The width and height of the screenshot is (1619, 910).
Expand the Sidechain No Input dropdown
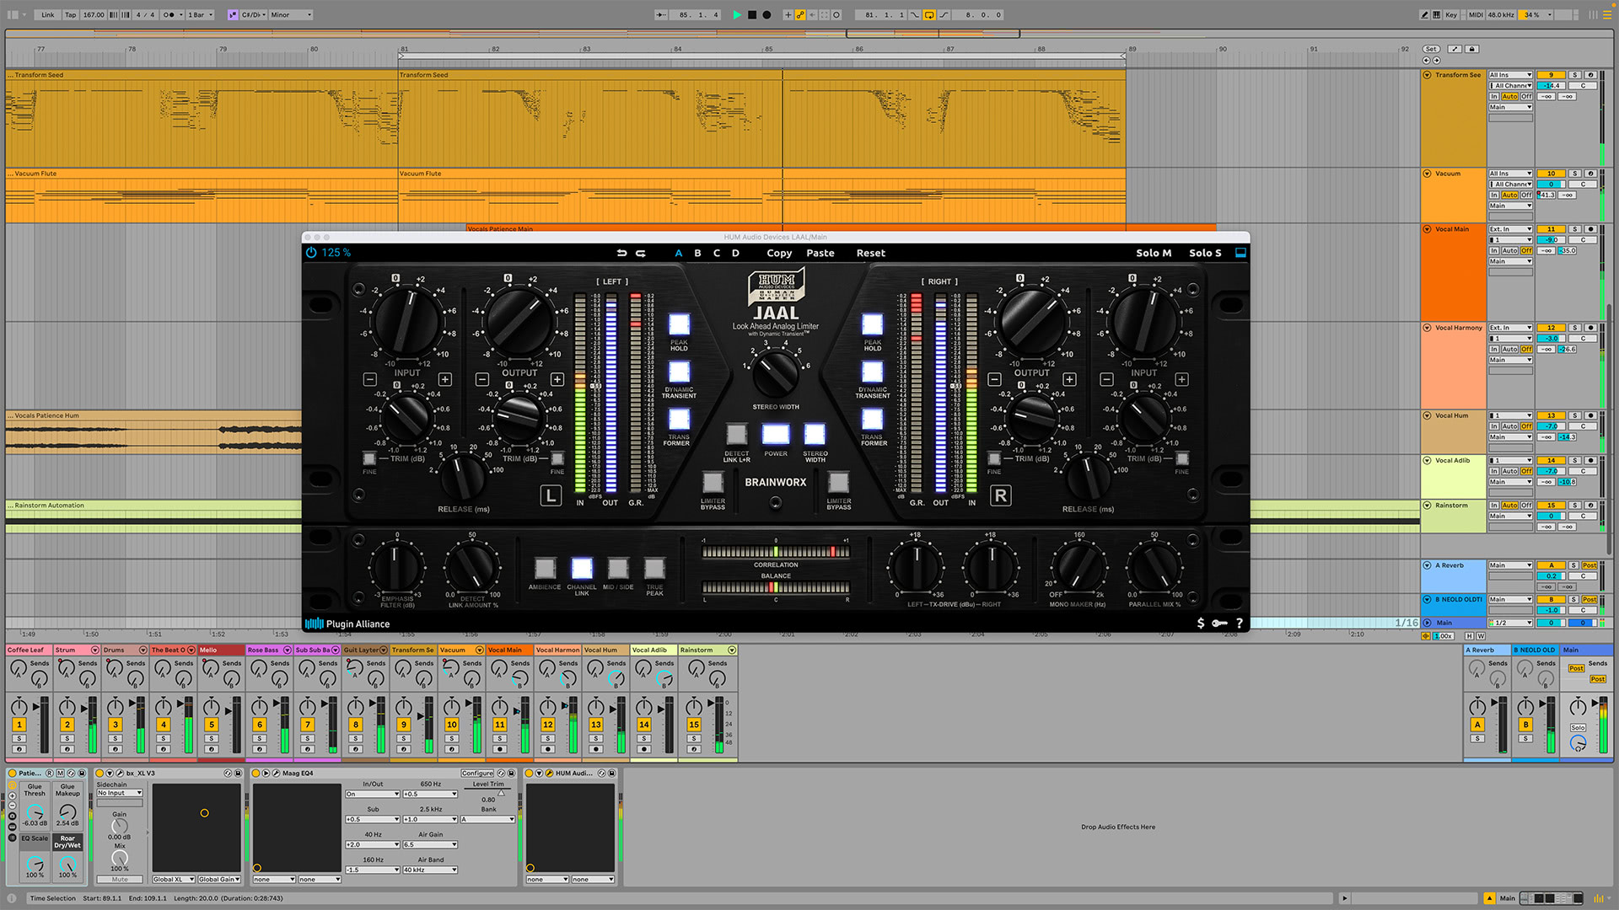coord(119,793)
